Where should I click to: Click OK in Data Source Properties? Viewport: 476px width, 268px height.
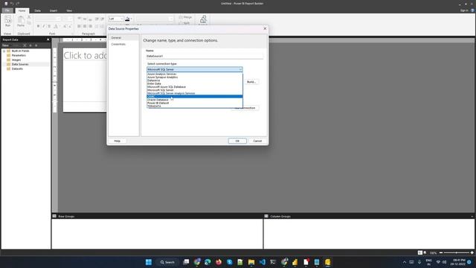coord(237,141)
